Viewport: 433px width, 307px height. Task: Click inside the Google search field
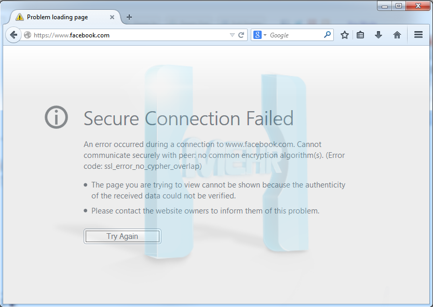(x=295, y=35)
